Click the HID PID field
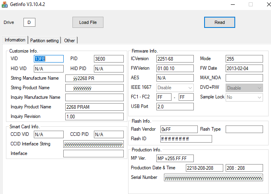Image resolution: width=271 pixels, height=194 pixels. 109,69
